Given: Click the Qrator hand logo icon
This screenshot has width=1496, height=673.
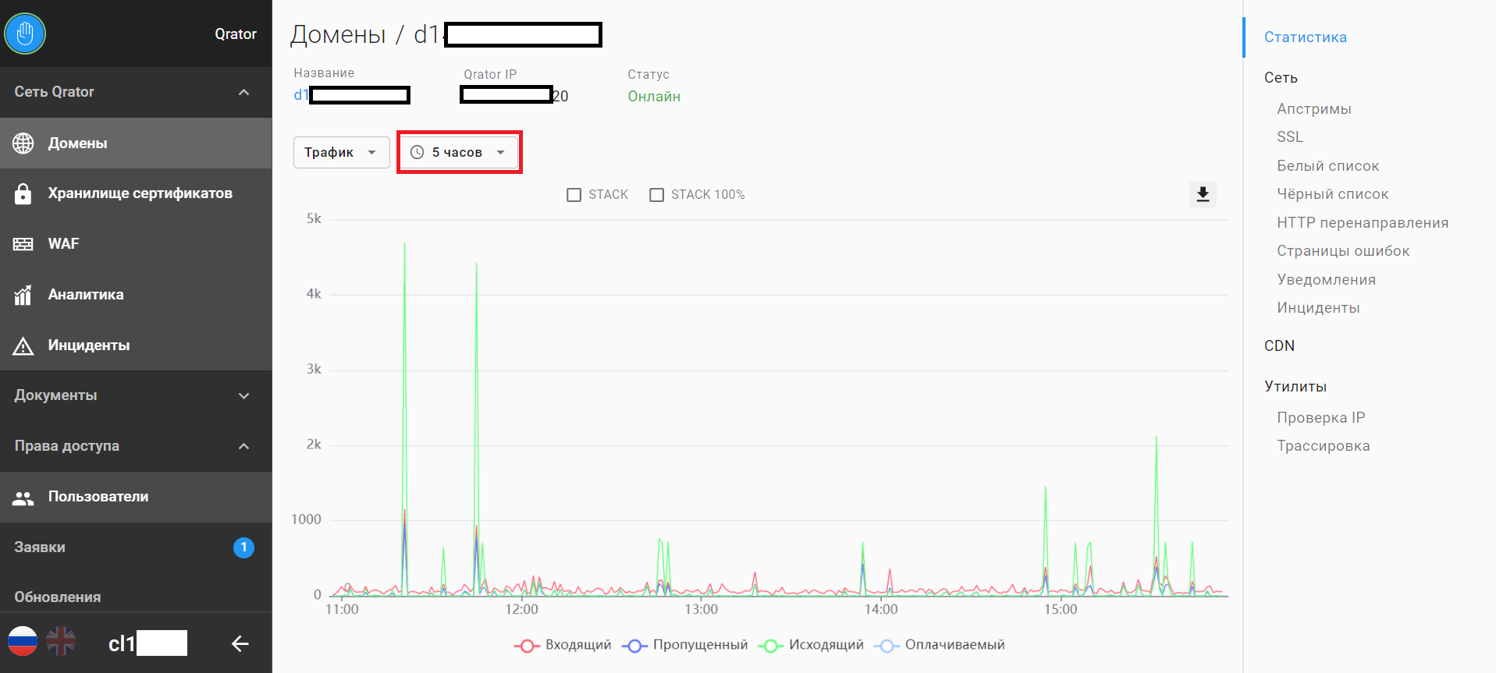Looking at the screenshot, I should pos(25,34).
